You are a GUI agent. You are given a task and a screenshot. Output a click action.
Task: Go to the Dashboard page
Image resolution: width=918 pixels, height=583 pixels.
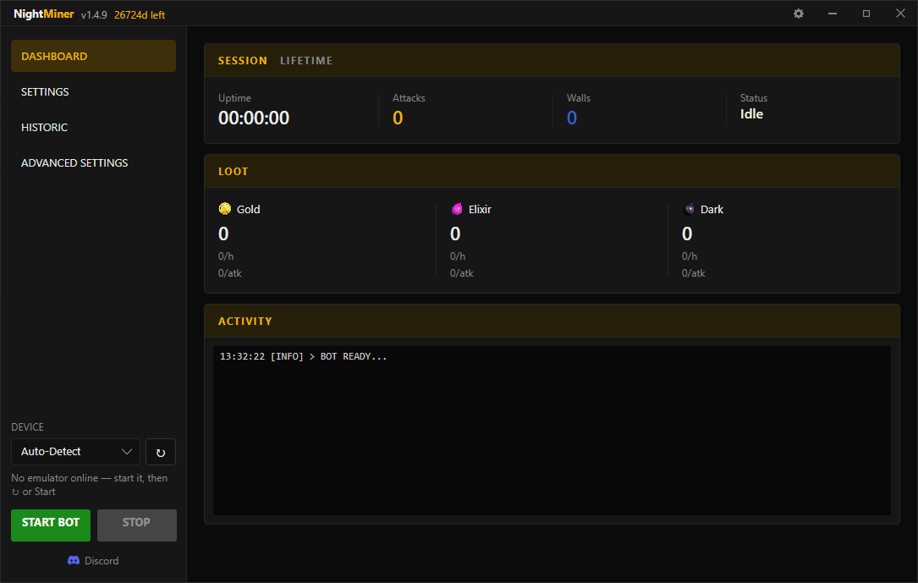tap(93, 56)
